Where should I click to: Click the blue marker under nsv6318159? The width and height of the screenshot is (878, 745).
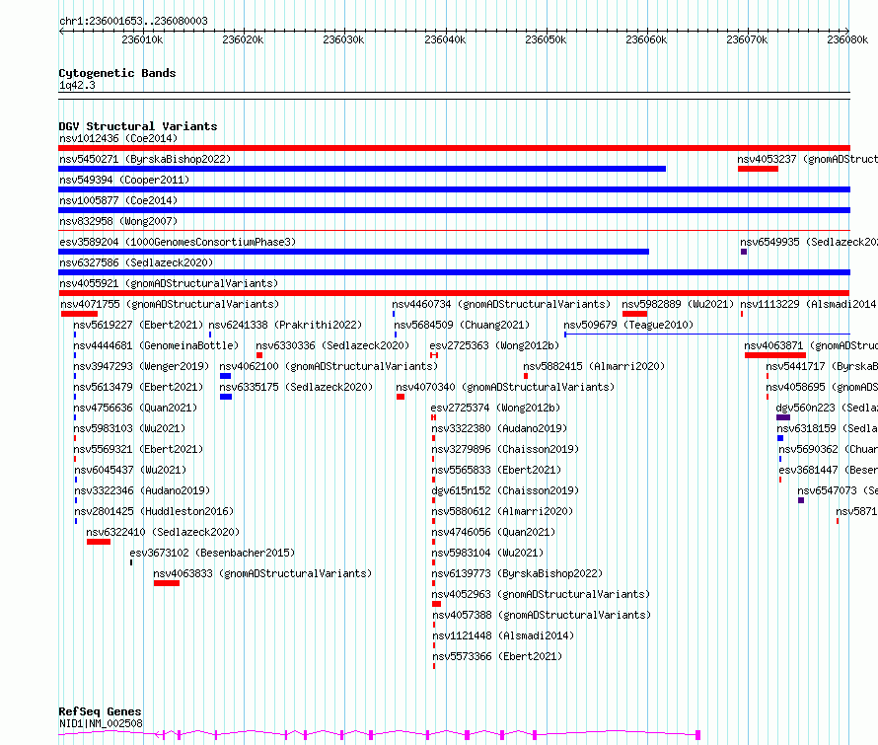pyautogui.click(x=780, y=438)
